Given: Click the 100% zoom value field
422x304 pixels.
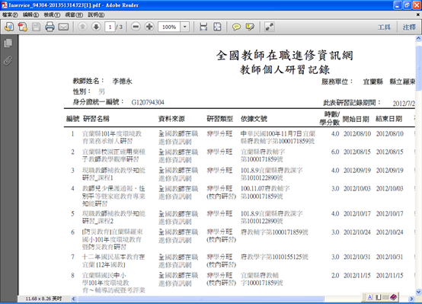Looking at the screenshot, I should click(x=169, y=27).
